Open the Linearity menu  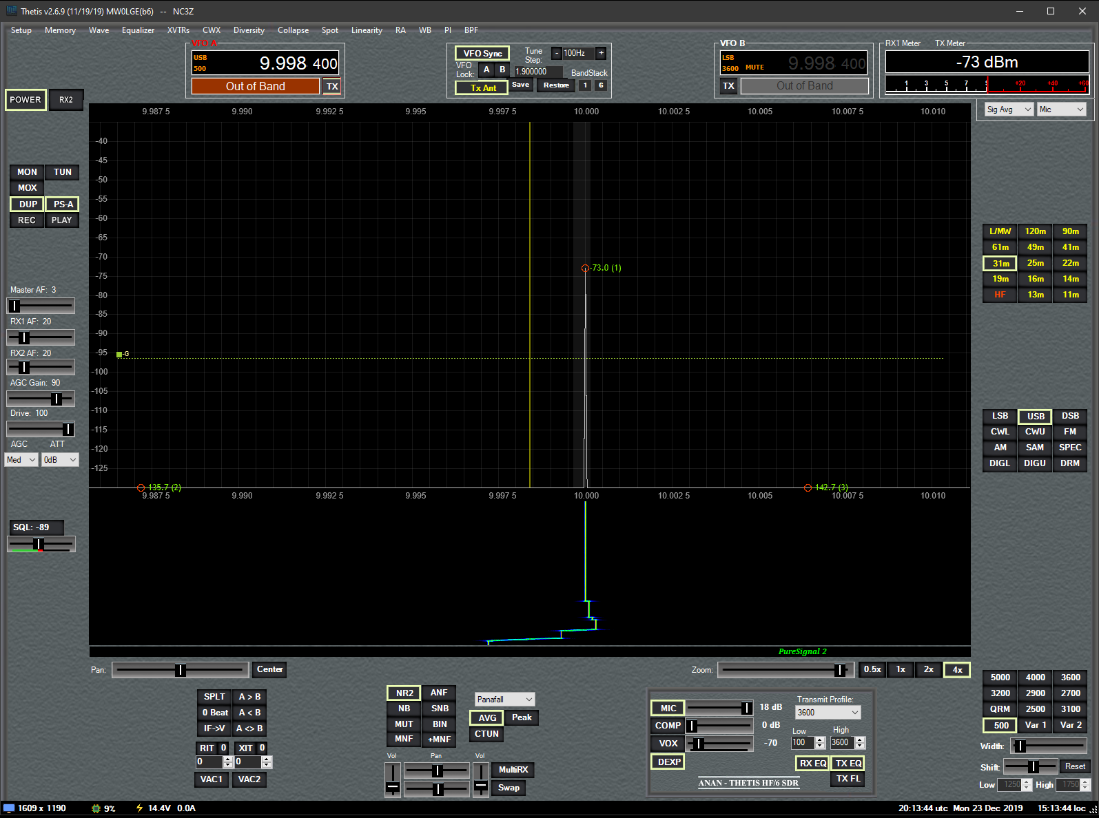point(367,30)
